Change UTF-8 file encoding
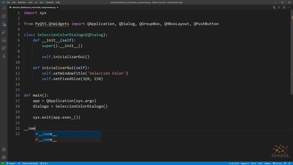This screenshot has height=165, width=293. [x=253, y=163]
